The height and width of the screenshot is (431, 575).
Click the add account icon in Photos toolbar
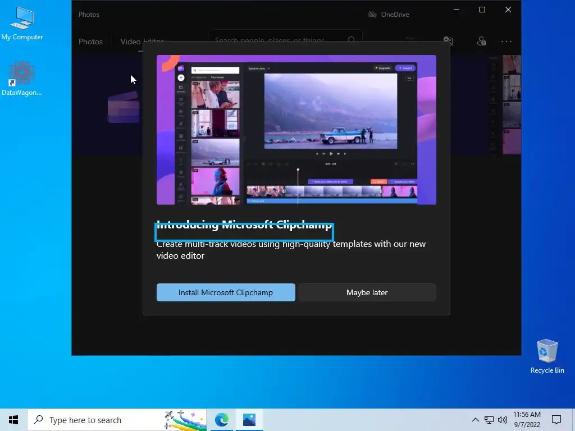(x=481, y=41)
